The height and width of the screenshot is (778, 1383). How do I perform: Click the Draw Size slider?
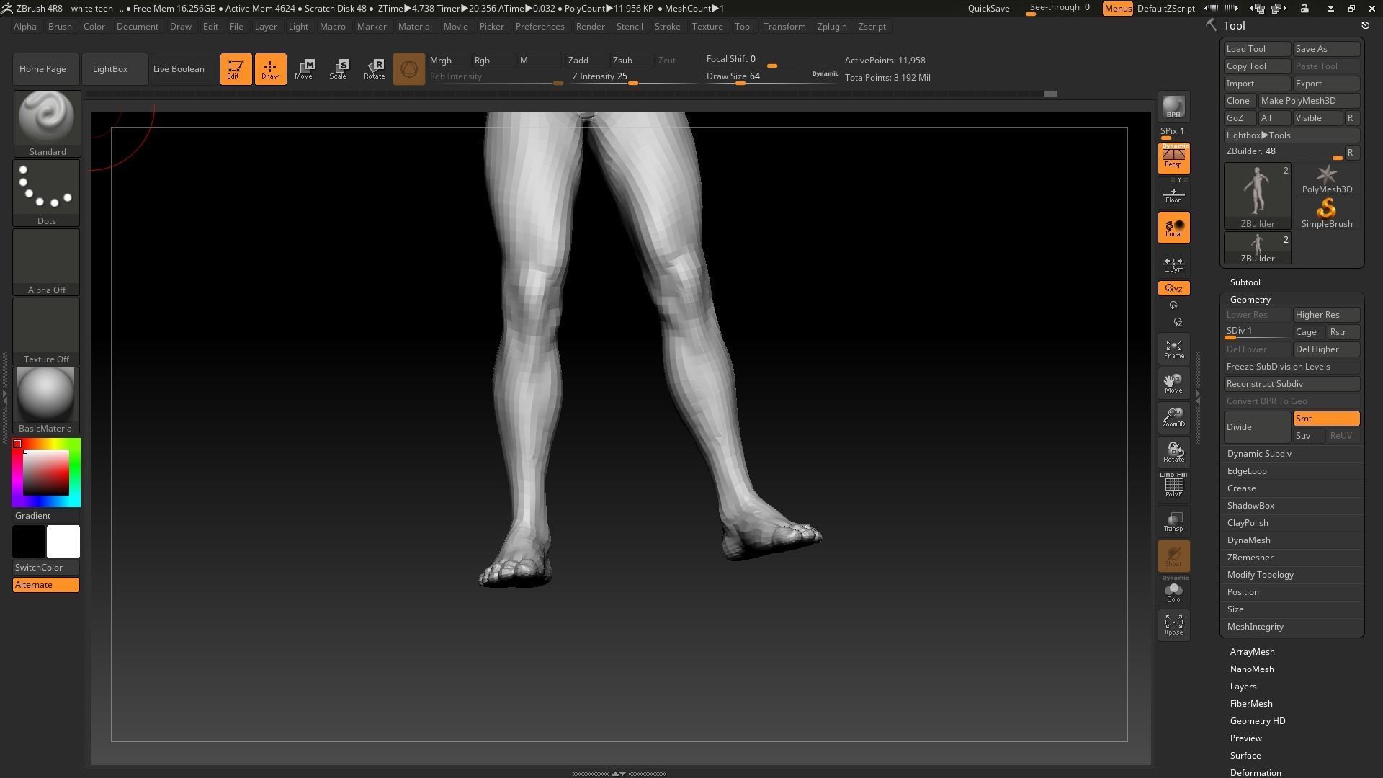772,77
